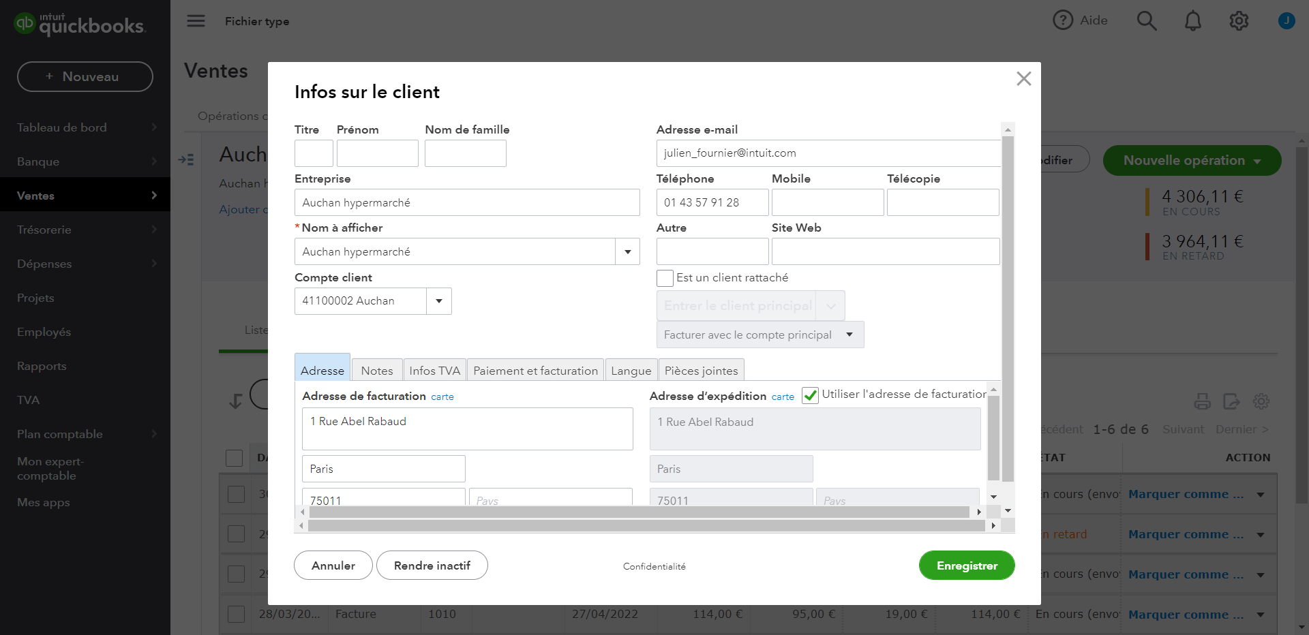Click the hamburger menu icon
Viewport: 1309px width, 635px height.
196,21
